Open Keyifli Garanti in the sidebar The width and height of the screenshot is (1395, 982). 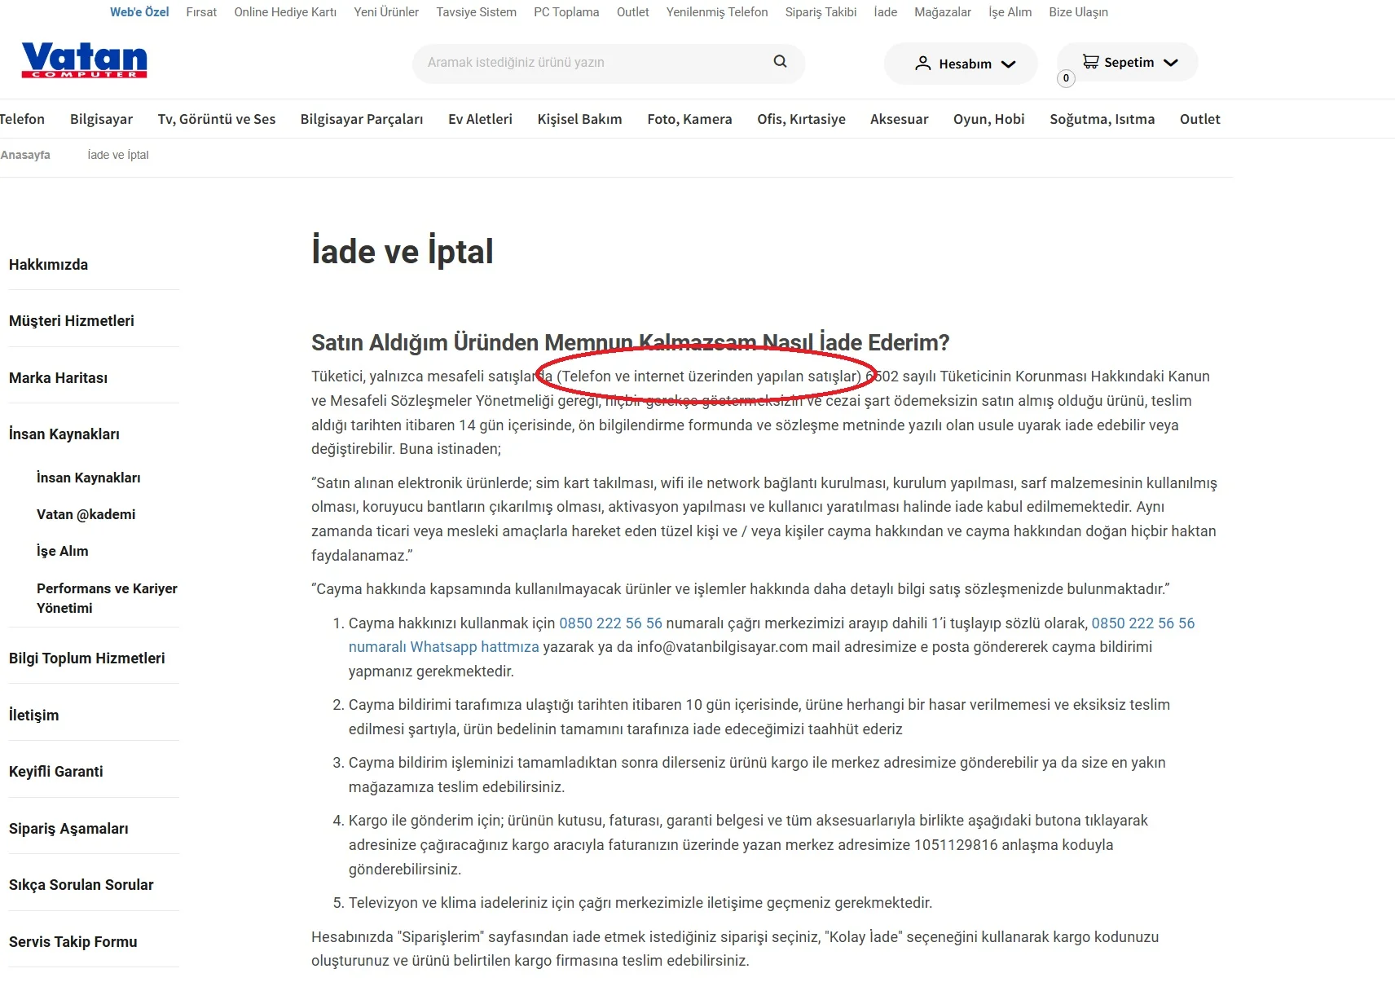click(56, 772)
